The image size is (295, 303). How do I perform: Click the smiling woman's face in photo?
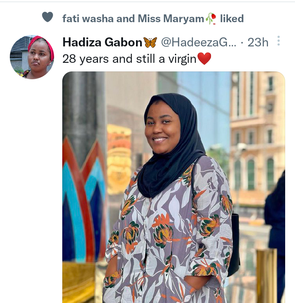pos(161,129)
